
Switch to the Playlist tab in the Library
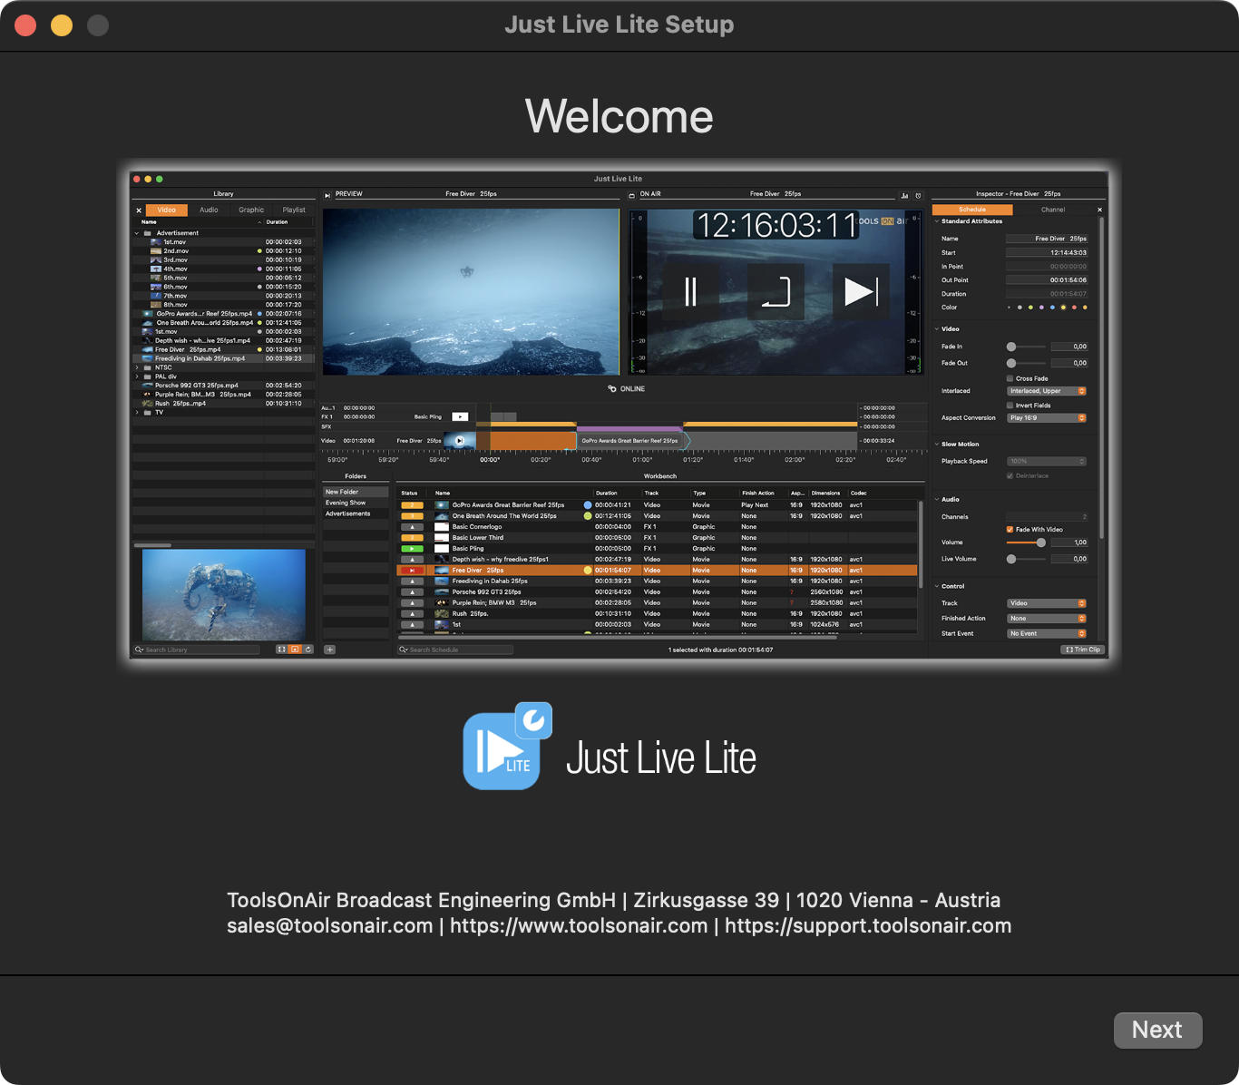click(294, 210)
